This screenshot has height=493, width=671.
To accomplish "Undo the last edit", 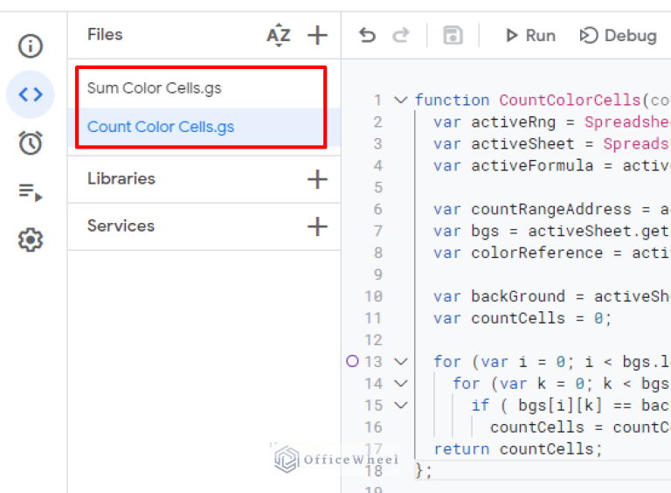I will click(367, 35).
